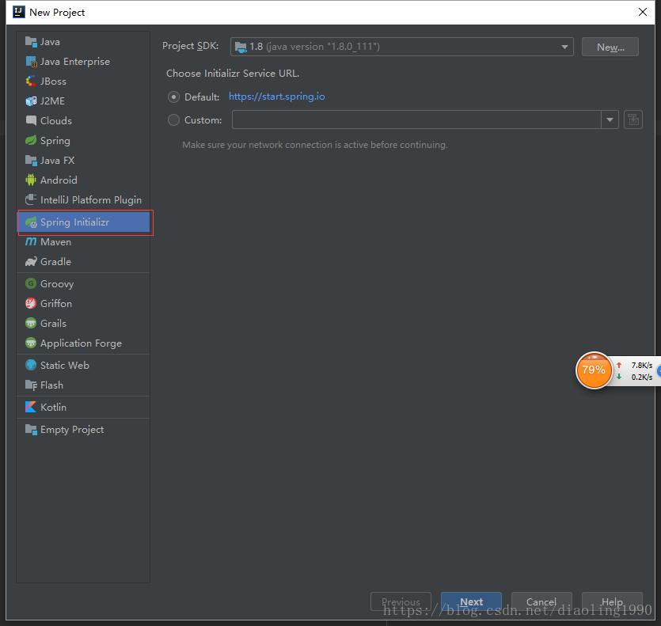Select the Custom service URL radio button
Image resolution: width=661 pixels, height=626 pixels.
(x=173, y=120)
